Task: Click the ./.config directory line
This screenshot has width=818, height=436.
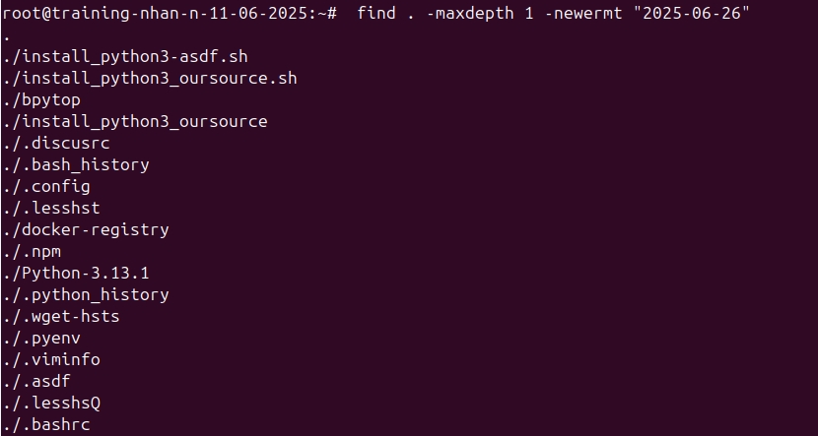Action: 46,186
